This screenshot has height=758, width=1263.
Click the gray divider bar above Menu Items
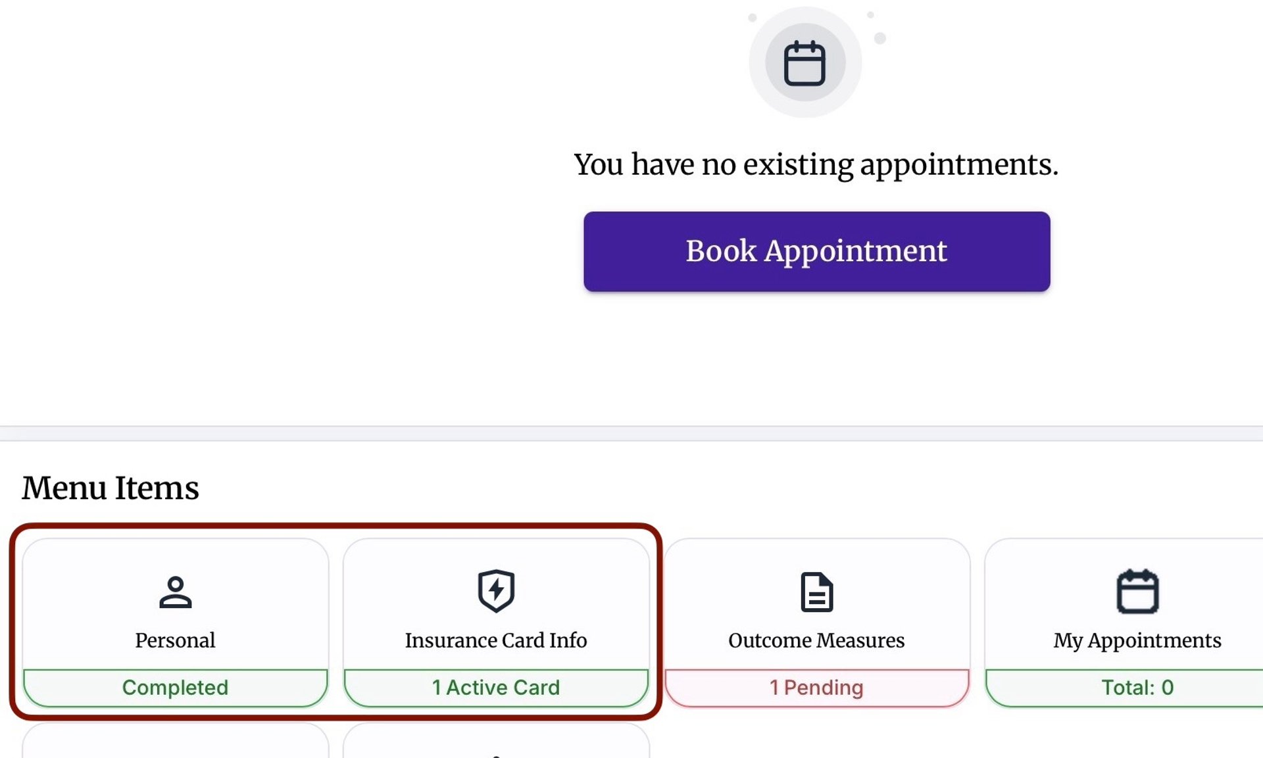(x=631, y=433)
